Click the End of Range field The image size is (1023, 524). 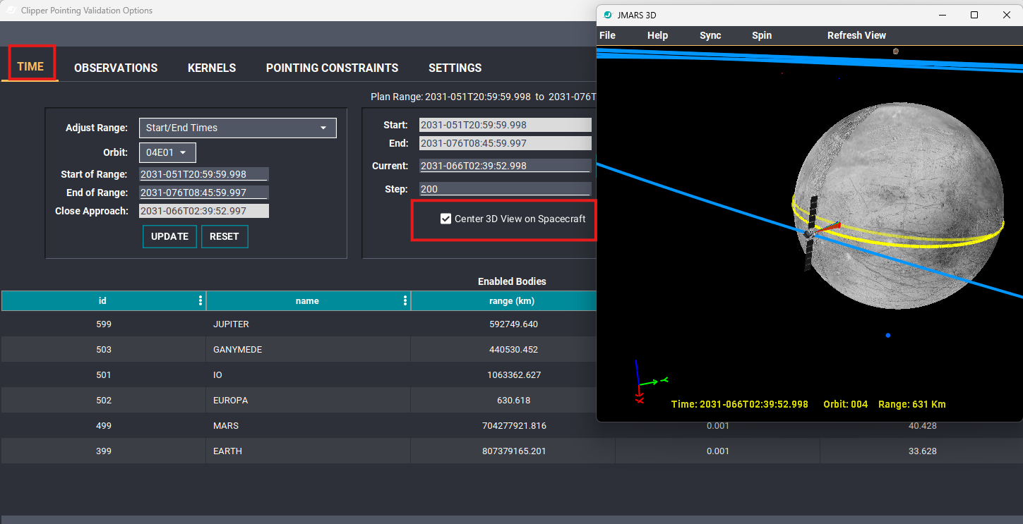coord(204,193)
